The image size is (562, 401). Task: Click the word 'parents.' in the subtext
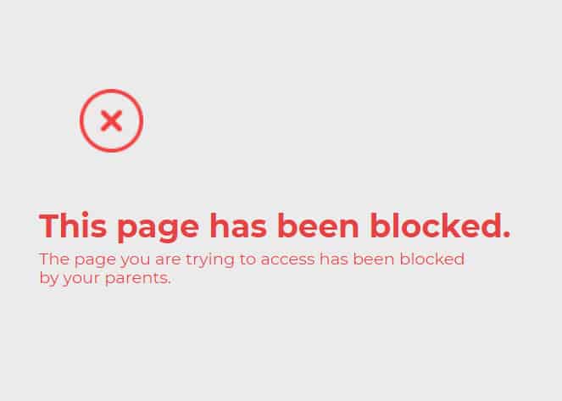point(138,279)
